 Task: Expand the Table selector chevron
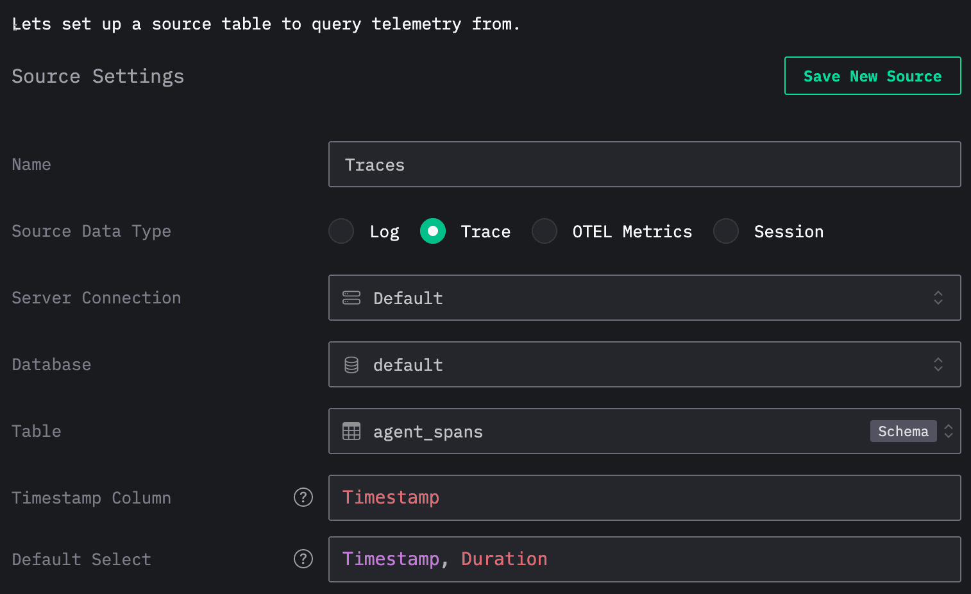pos(949,431)
